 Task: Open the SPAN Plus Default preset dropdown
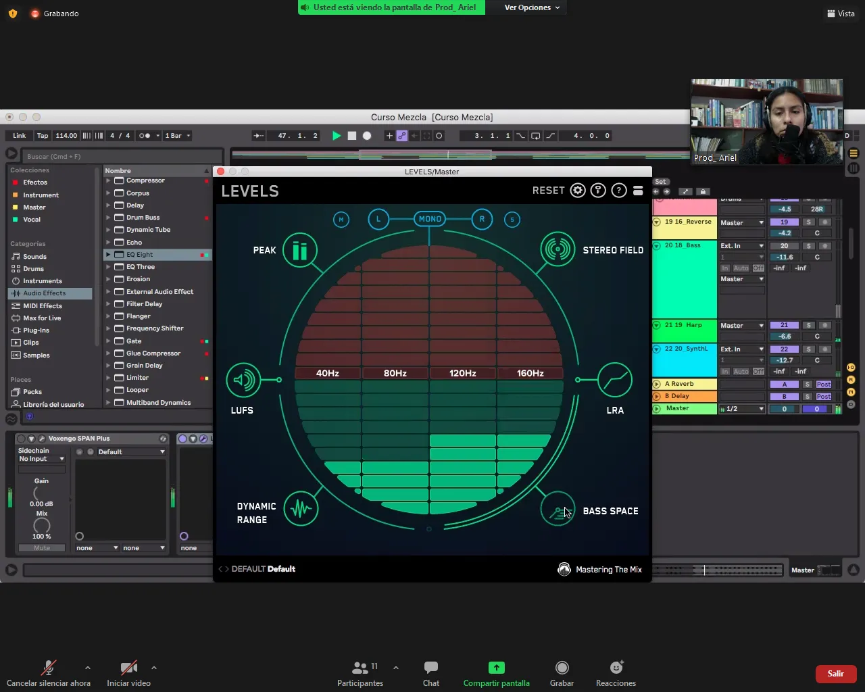click(x=131, y=452)
